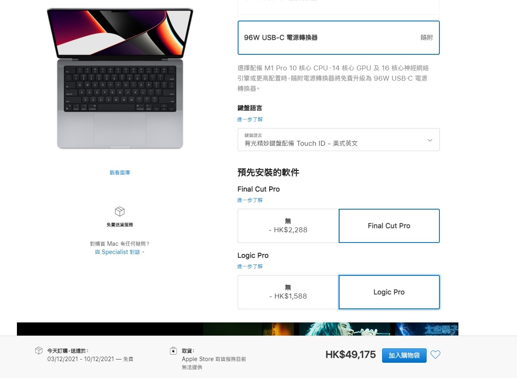Click 進一步了解 under Final Cut Pro

[250, 200]
